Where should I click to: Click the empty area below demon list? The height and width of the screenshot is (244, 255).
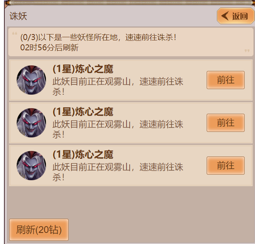point(130,202)
